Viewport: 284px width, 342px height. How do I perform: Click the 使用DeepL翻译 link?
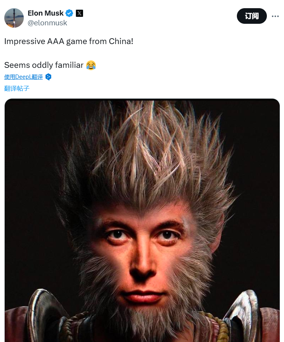(x=23, y=77)
